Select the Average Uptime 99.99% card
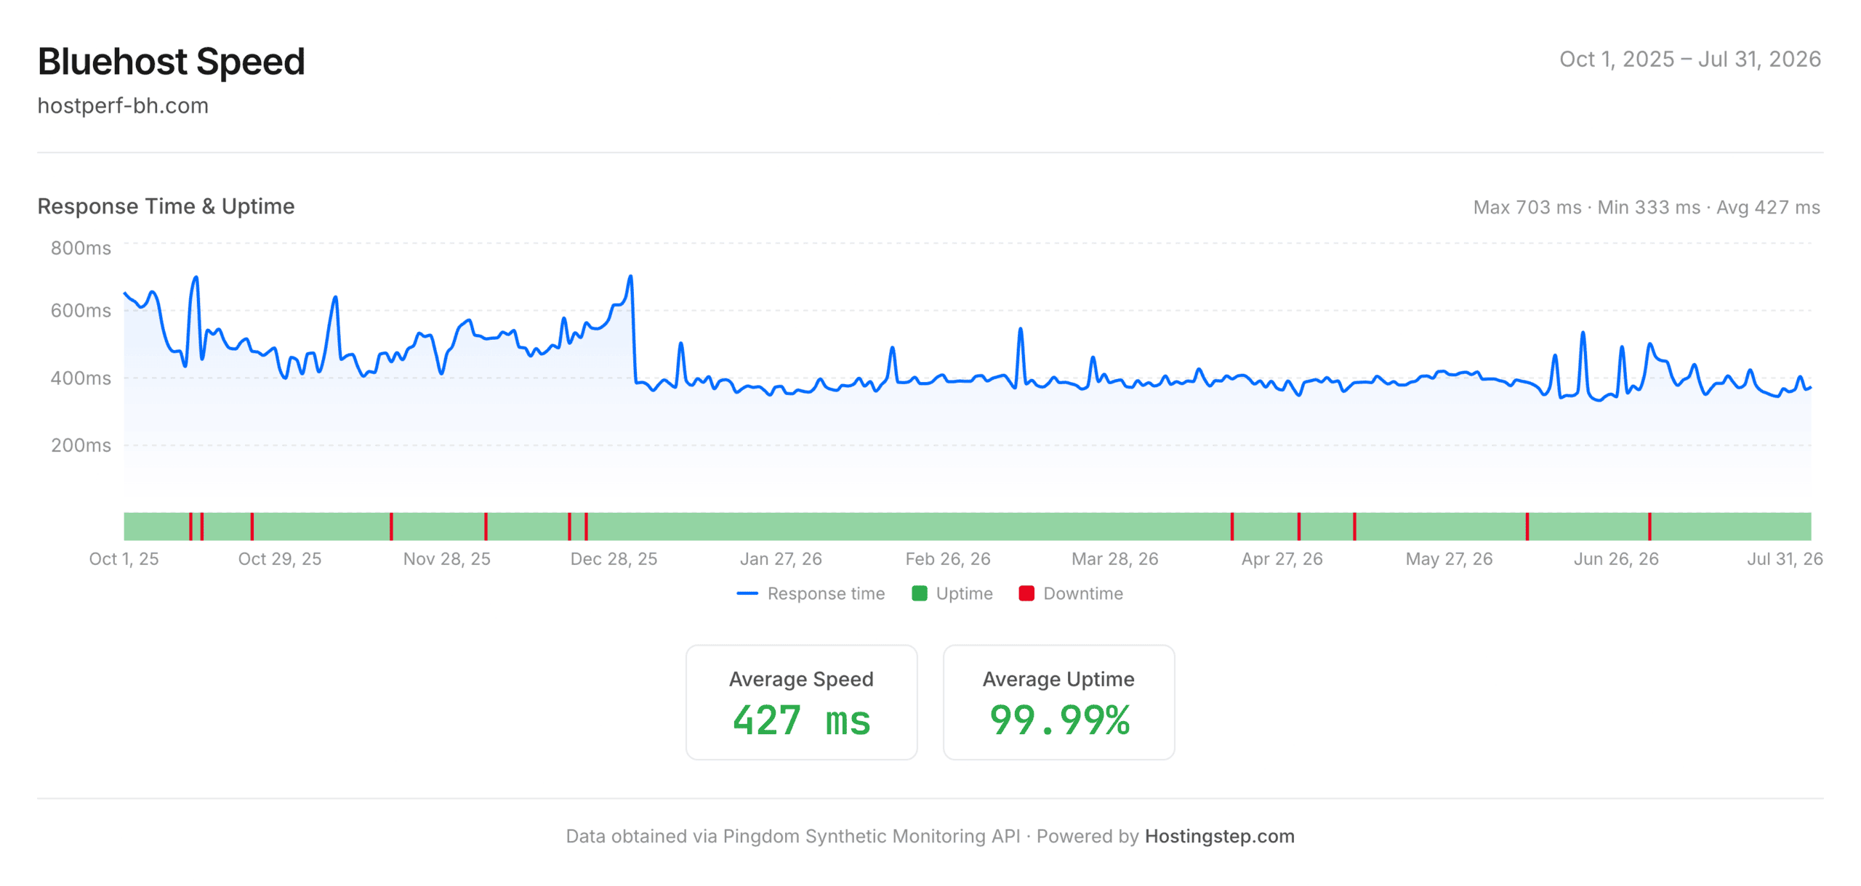Viewport: 1861px width, 886px height. point(1058,702)
